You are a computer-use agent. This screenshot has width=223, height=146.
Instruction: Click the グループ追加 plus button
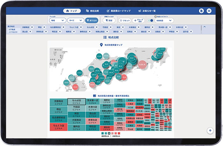click(x=138, y=20)
